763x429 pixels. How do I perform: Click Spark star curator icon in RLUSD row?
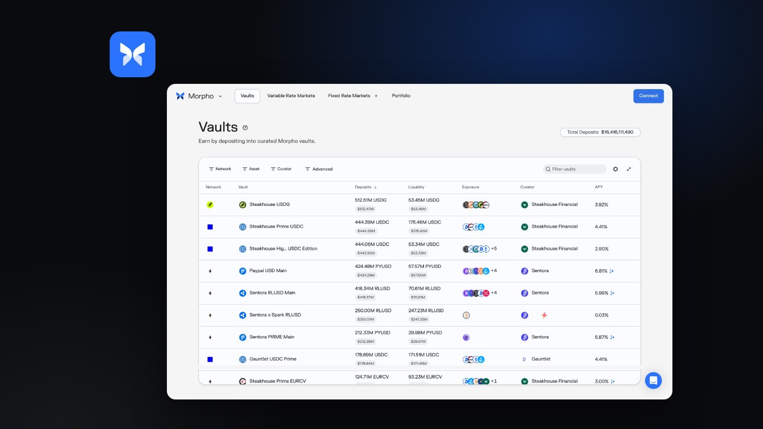pos(544,315)
